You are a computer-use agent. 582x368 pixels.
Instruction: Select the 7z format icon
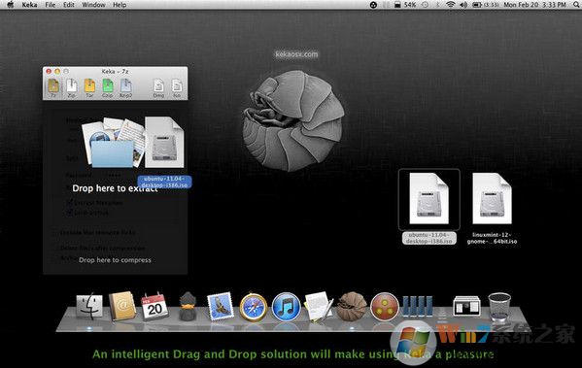[53, 87]
